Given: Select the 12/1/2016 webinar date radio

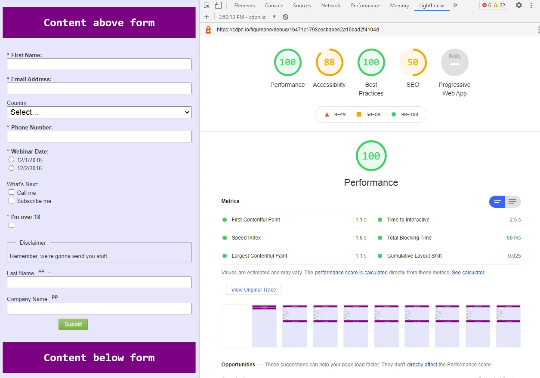Looking at the screenshot, I should tap(12, 160).
